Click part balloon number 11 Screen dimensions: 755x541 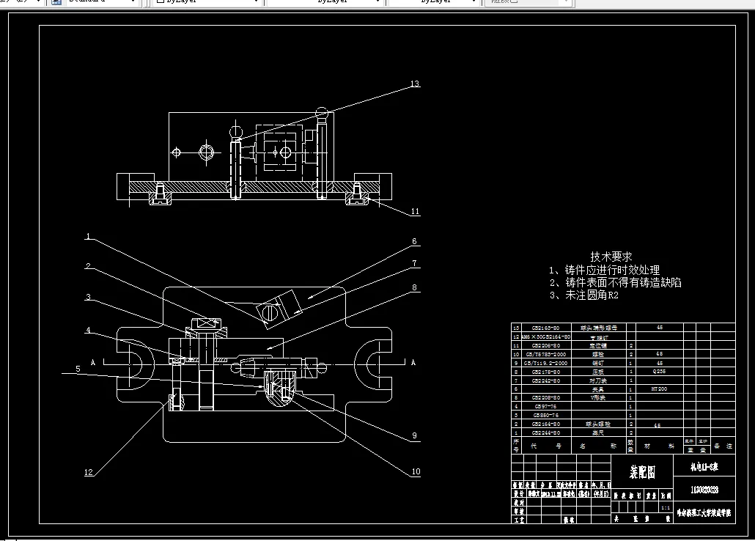click(415, 211)
